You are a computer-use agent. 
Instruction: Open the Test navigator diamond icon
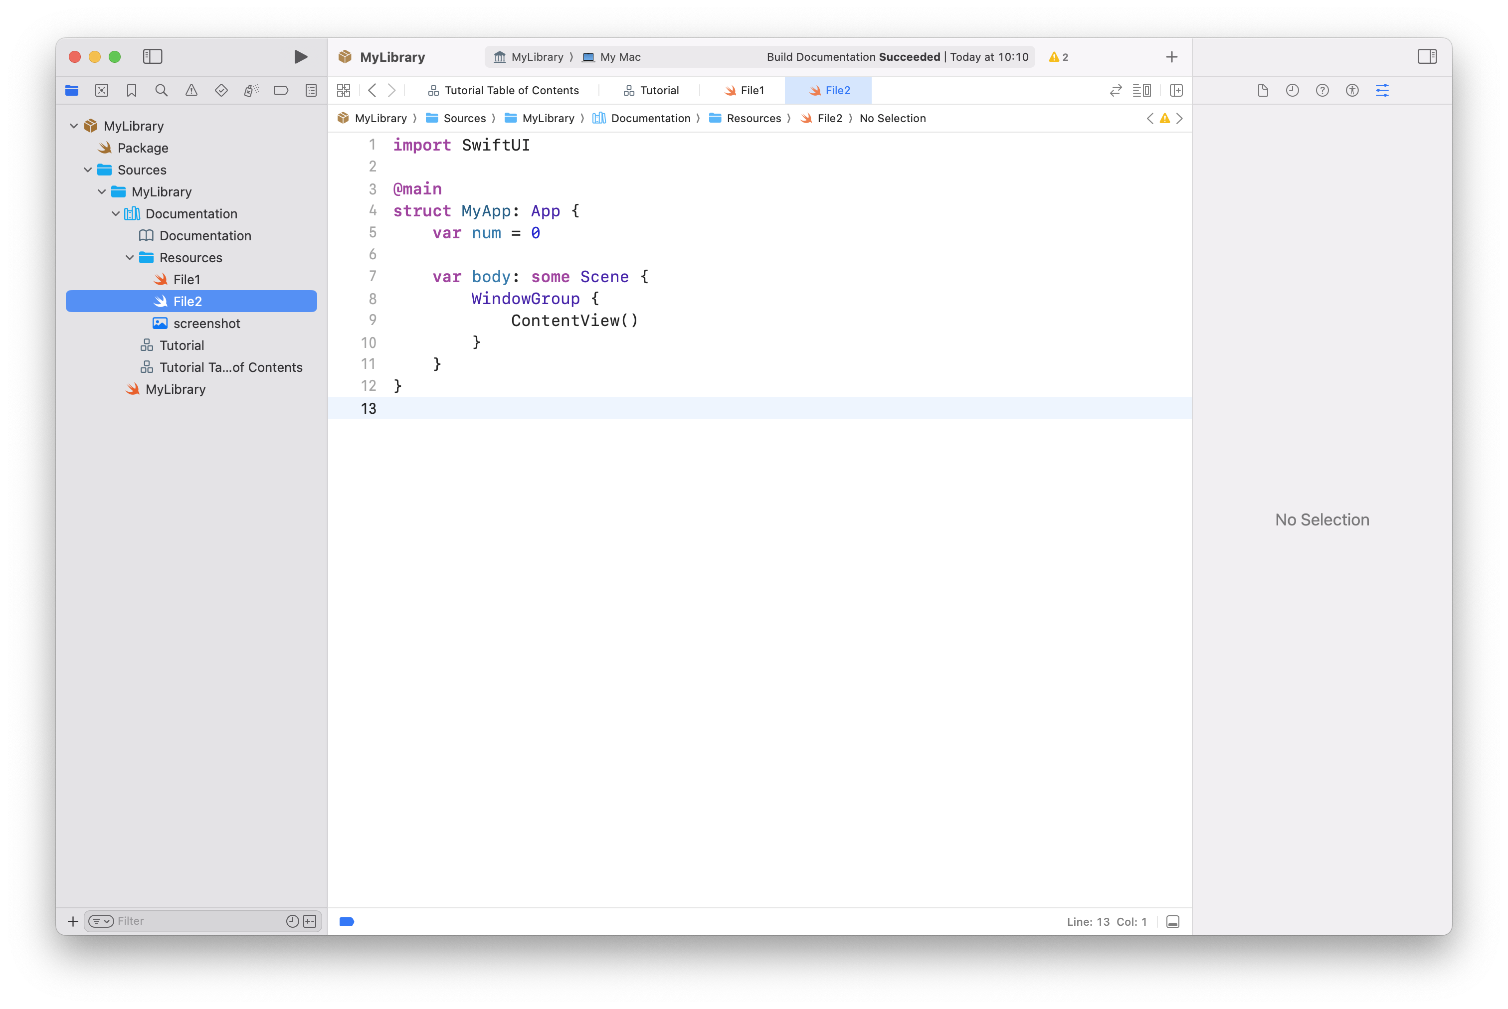(x=221, y=91)
